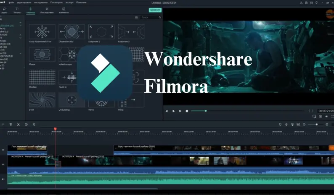Click the timeline zoom slider handle

[x=316, y=125]
